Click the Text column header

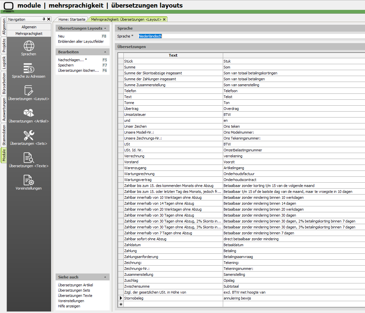pos(173,55)
